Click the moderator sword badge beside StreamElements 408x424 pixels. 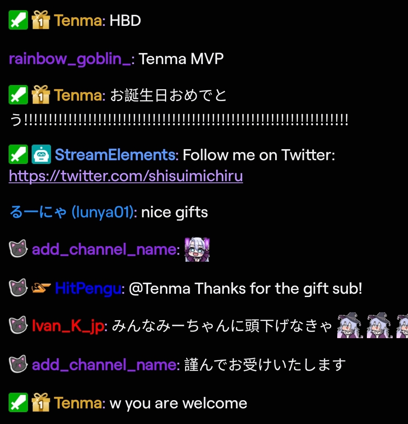18,154
